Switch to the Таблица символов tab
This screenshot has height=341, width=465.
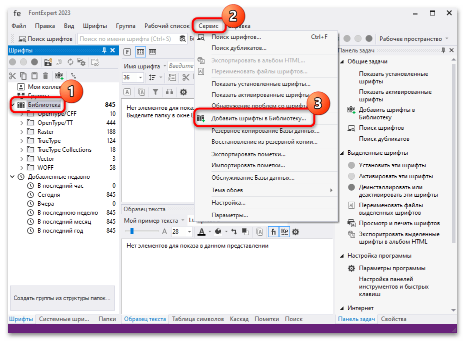(198, 319)
